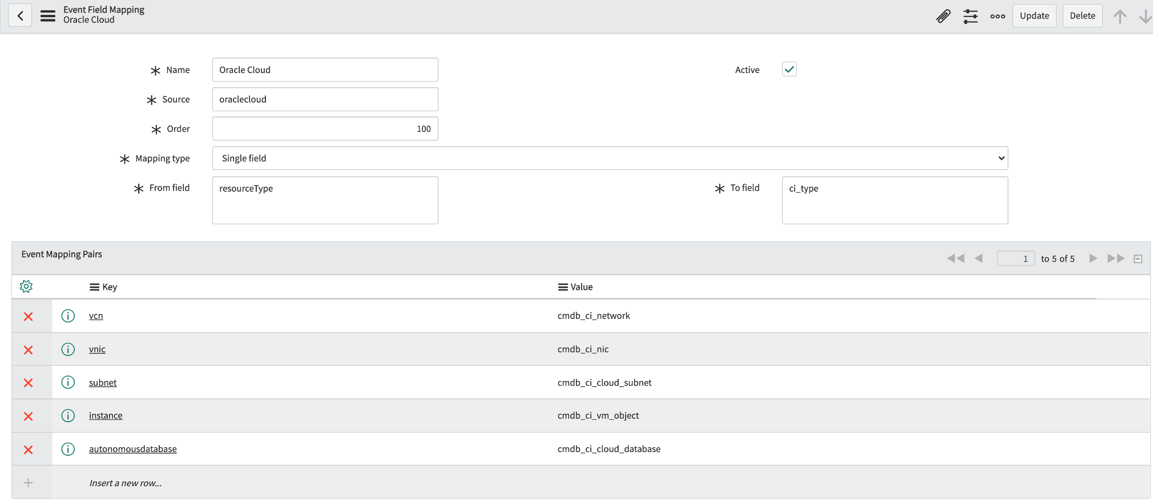Image resolution: width=1153 pixels, height=501 pixels.
Task: Select the cmdb_ci_network value cell
Action: pos(594,316)
